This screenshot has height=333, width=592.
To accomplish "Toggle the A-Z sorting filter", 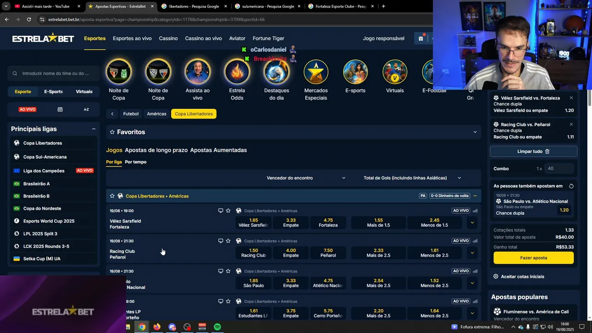I will point(86,110).
